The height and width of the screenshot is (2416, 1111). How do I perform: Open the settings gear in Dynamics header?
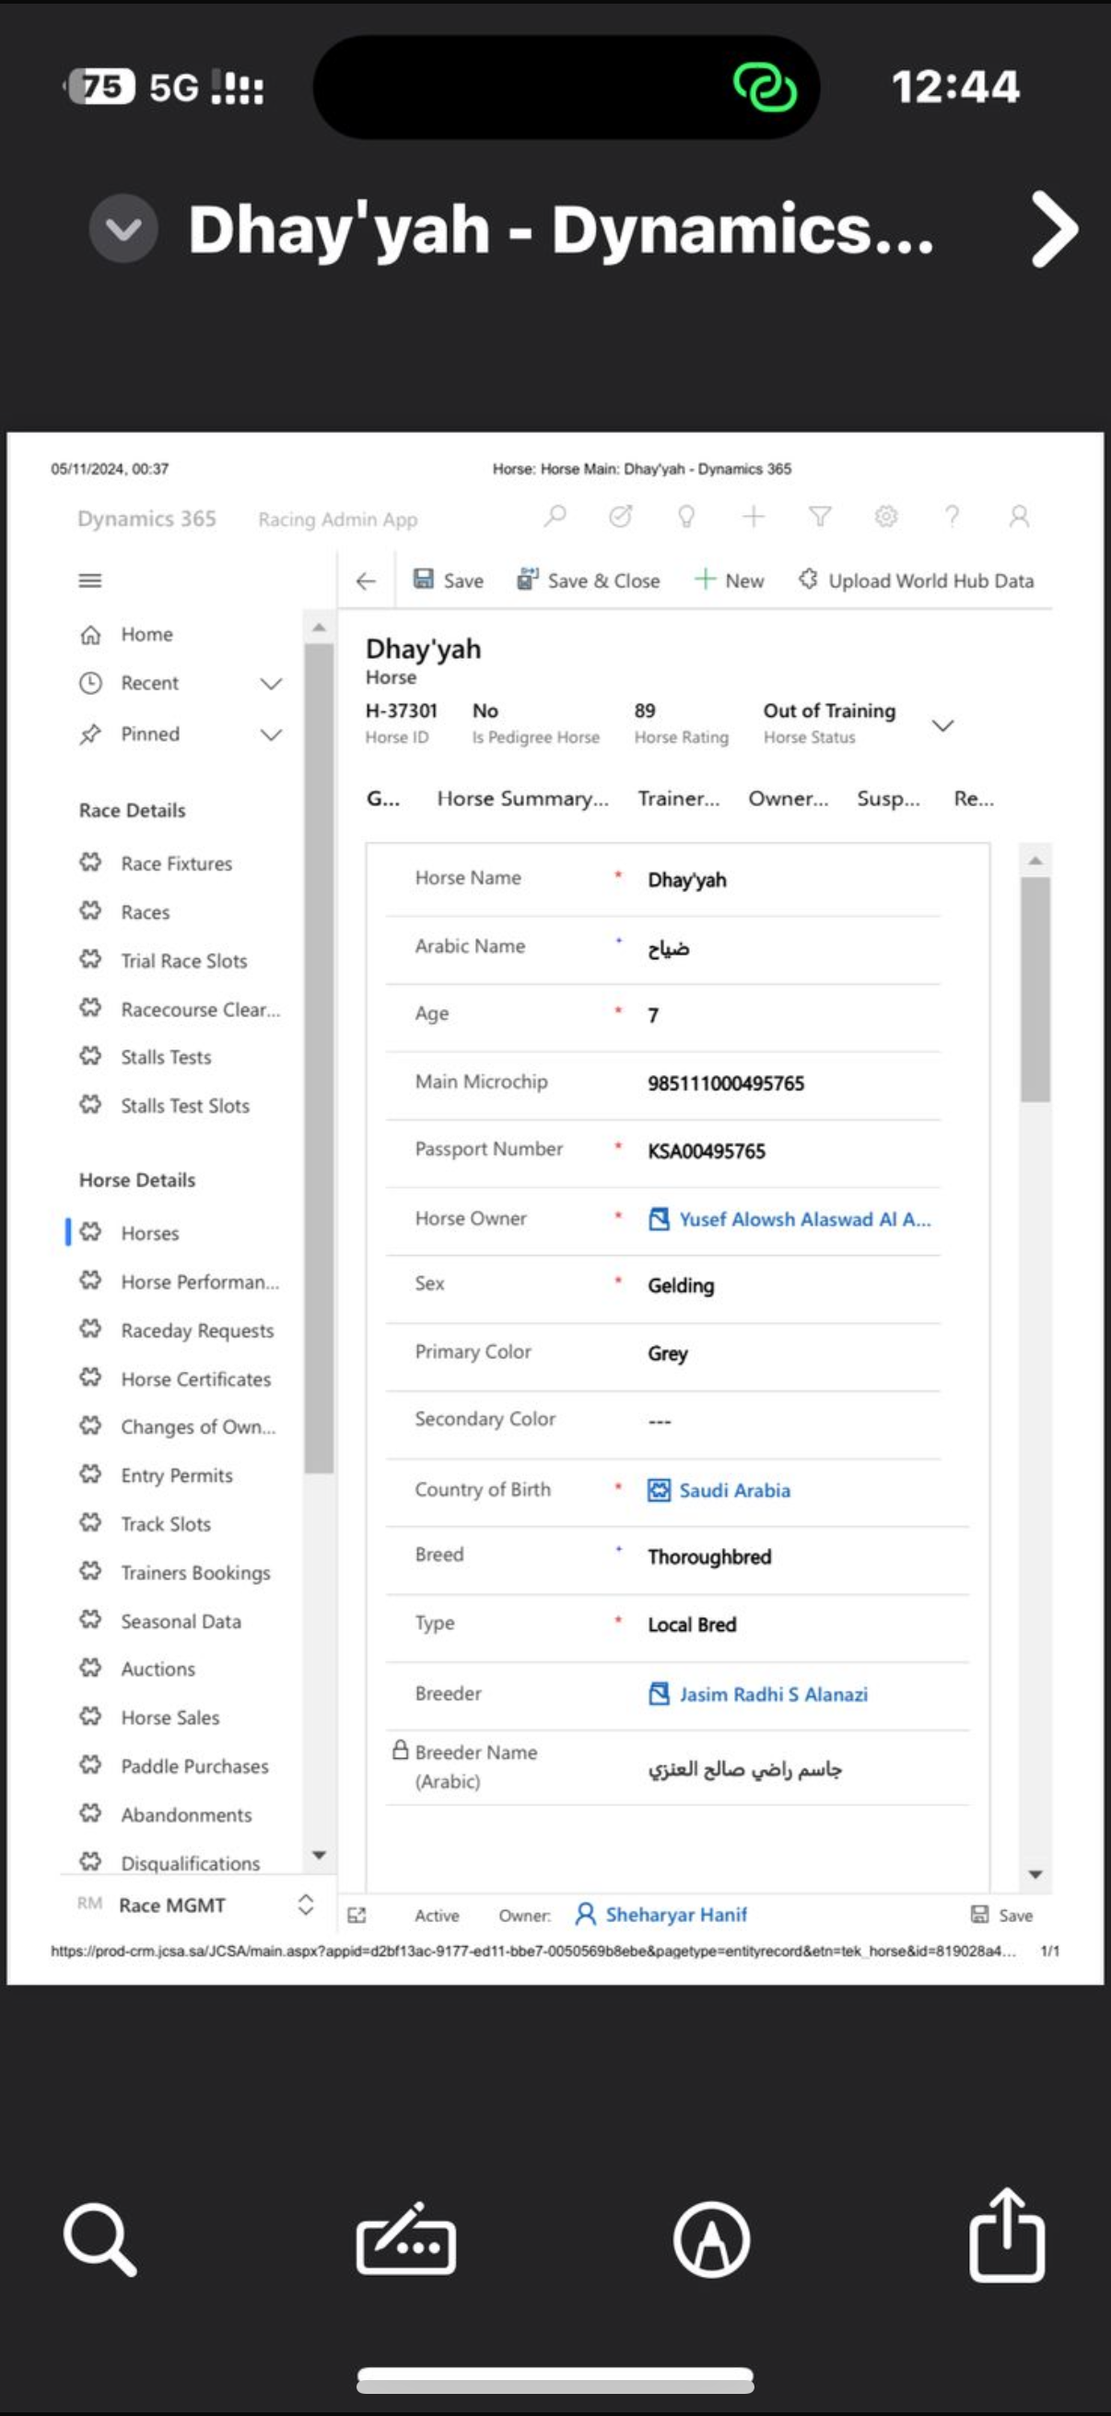click(x=885, y=516)
